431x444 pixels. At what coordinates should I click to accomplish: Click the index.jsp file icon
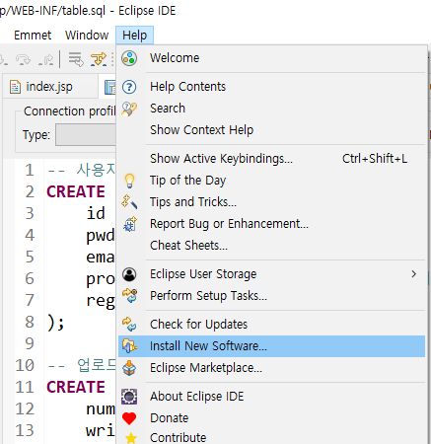[x=15, y=87]
